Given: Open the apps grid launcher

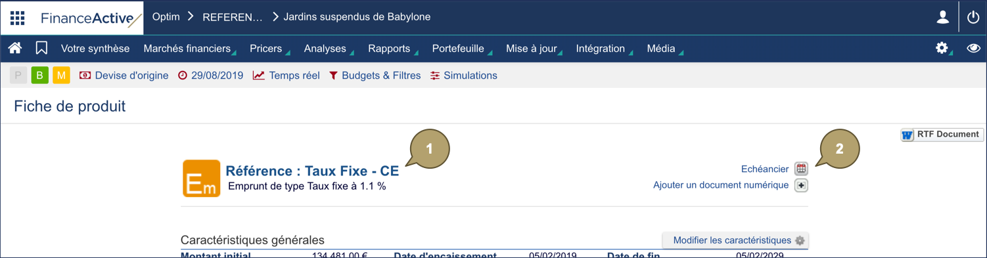Looking at the screenshot, I should tap(17, 18).
